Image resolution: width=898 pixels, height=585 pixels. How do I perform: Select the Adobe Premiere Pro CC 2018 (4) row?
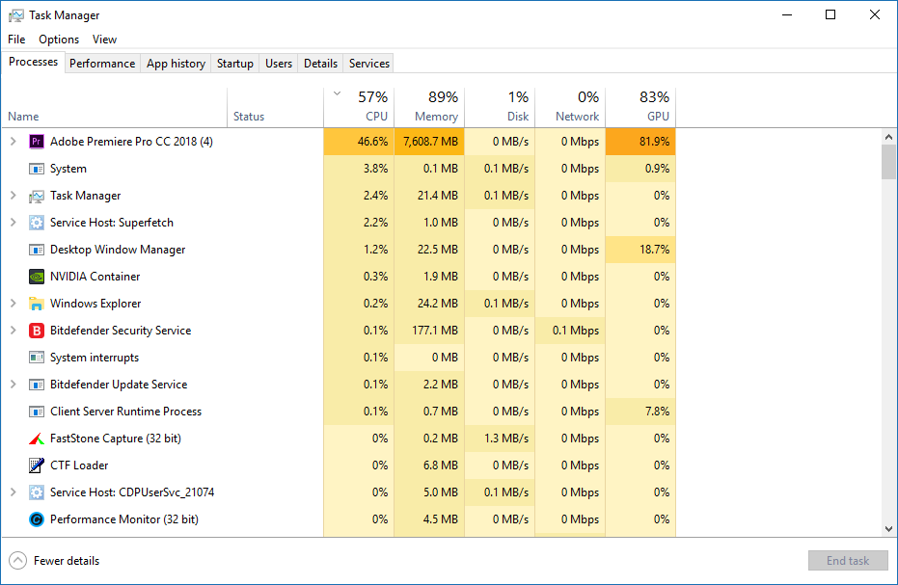(x=340, y=142)
